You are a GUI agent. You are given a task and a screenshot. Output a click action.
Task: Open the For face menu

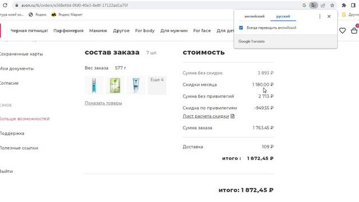(202, 30)
